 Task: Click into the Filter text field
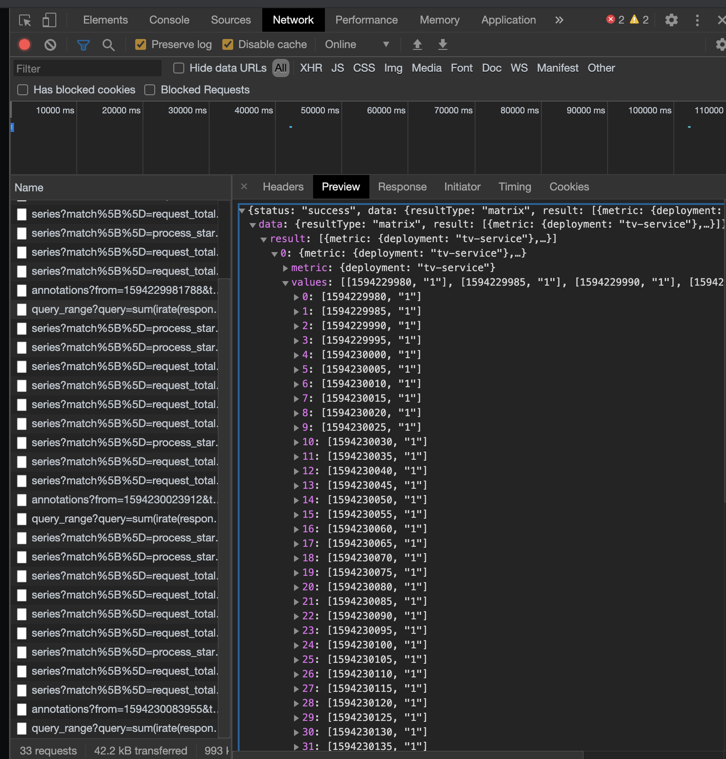(88, 68)
